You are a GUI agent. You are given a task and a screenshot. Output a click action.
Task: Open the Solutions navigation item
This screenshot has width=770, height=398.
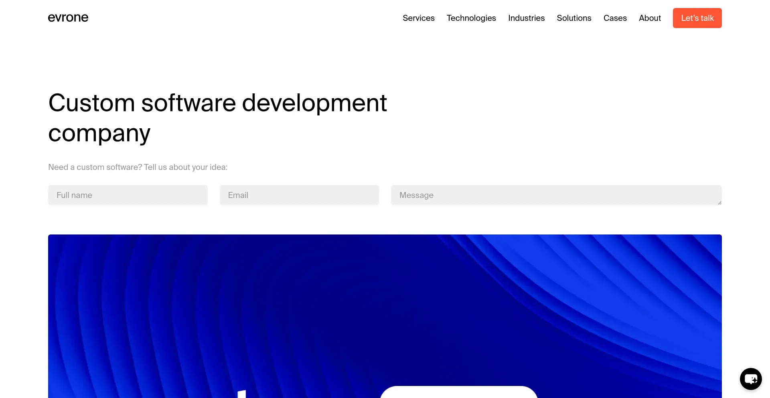[574, 18]
